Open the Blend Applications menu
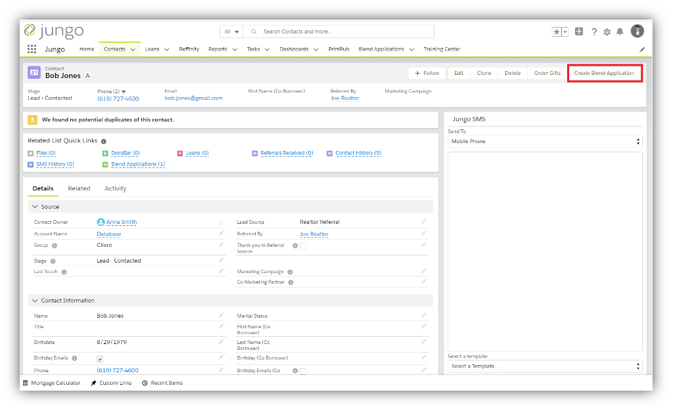 386,49
